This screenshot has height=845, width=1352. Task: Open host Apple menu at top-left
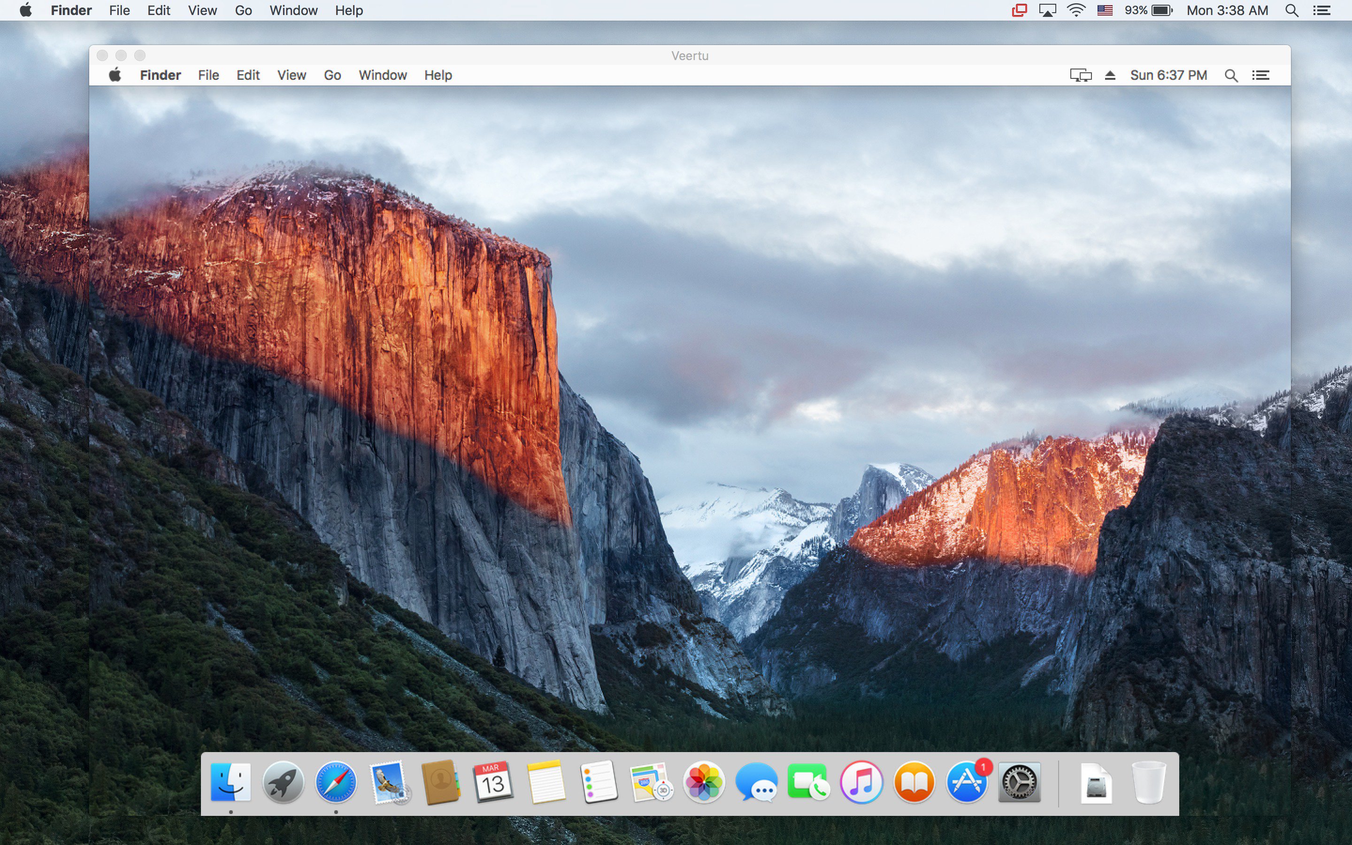coord(26,10)
